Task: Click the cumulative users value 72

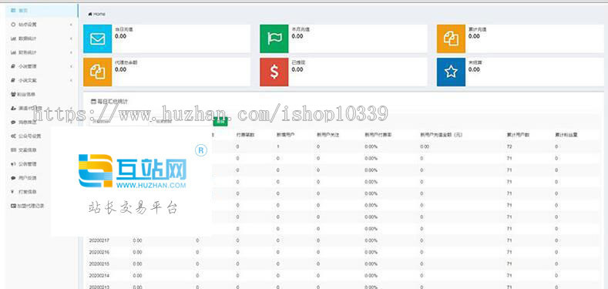Action: 509,146
